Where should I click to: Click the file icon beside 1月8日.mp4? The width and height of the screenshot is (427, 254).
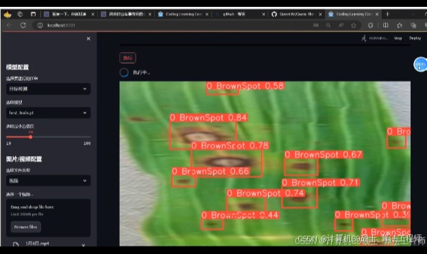(x=16, y=244)
